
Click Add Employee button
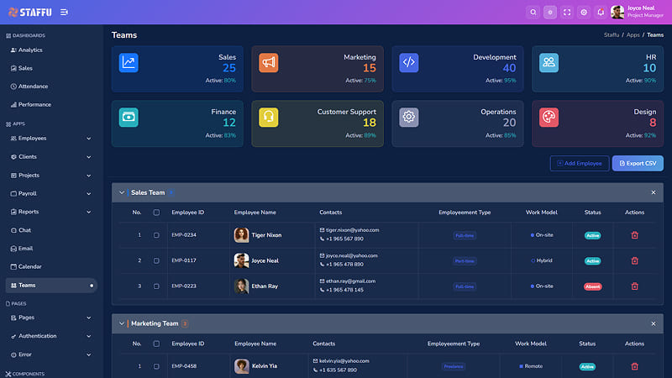pyautogui.click(x=580, y=163)
